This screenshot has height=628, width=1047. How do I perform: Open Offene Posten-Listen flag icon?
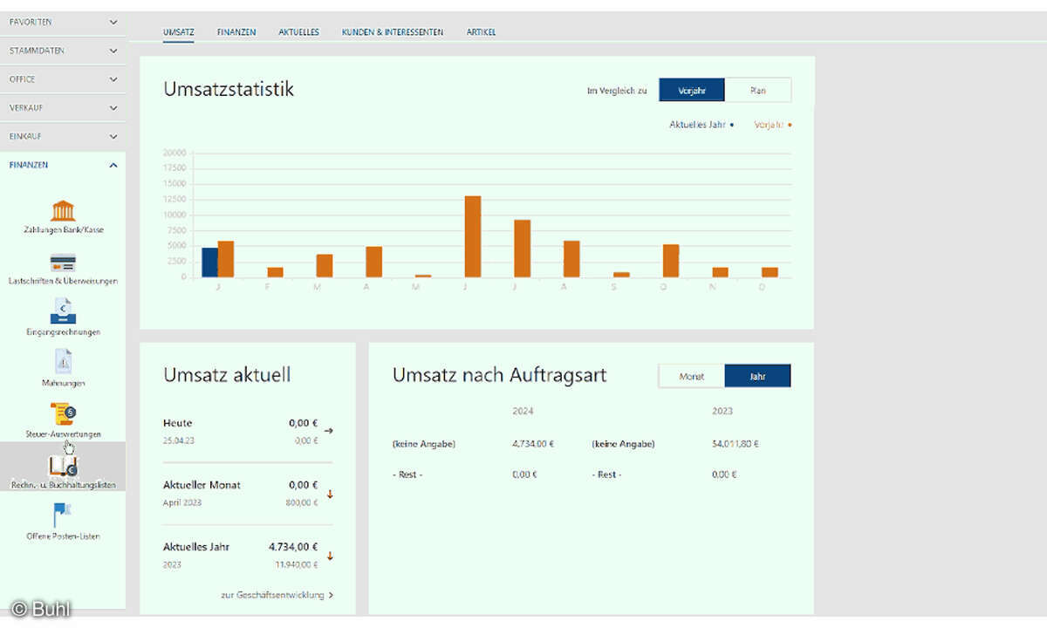point(63,516)
